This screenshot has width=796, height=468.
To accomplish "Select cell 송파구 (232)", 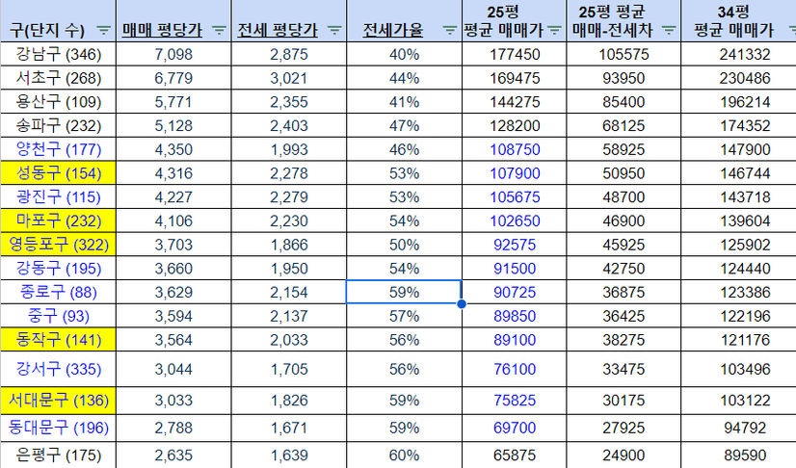I will coord(59,125).
